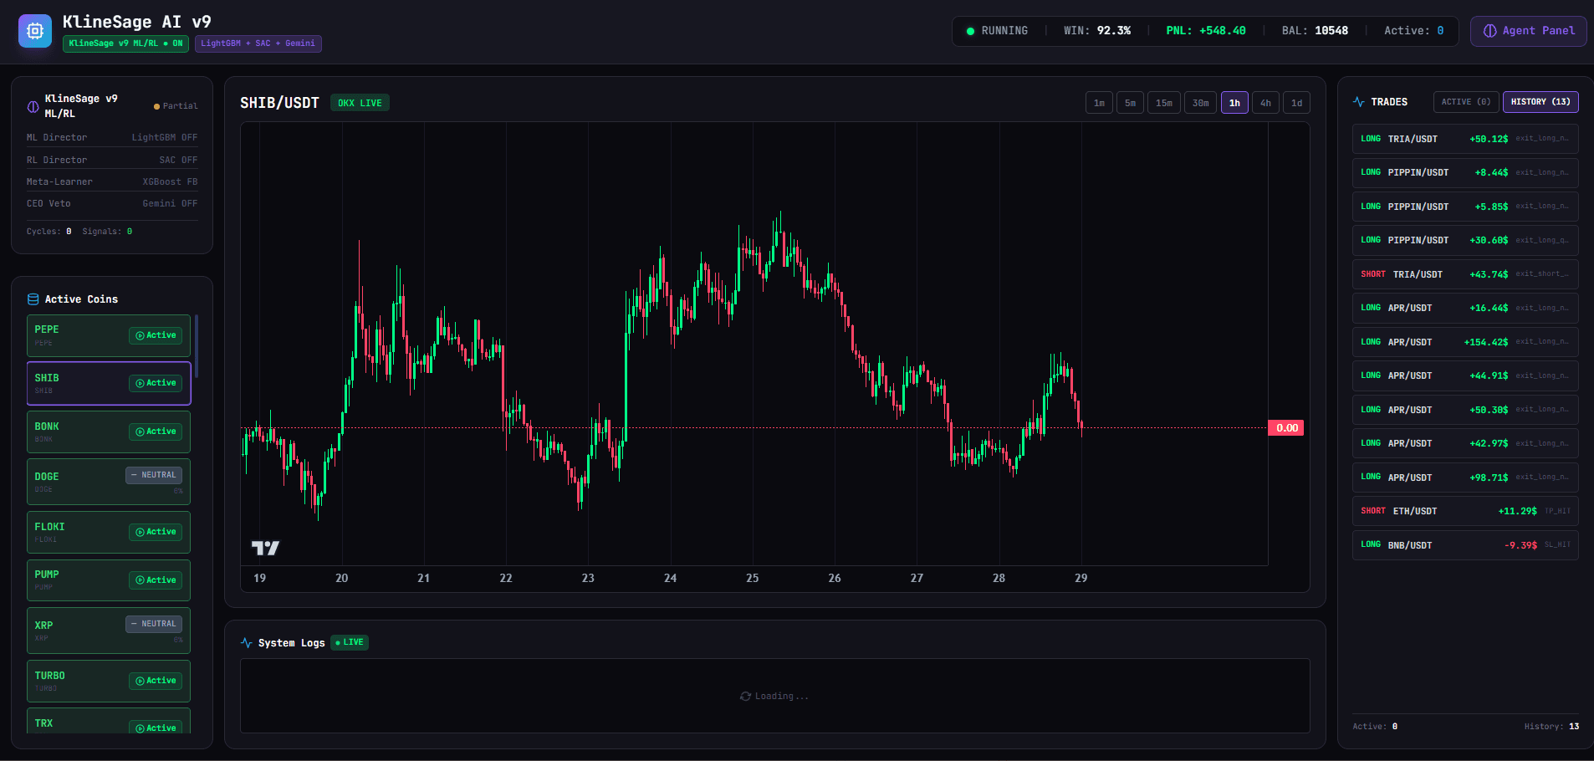This screenshot has height=761, width=1594.
Task: Switch to the ACTIVE (0) trades tab
Action: pos(1464,101)
